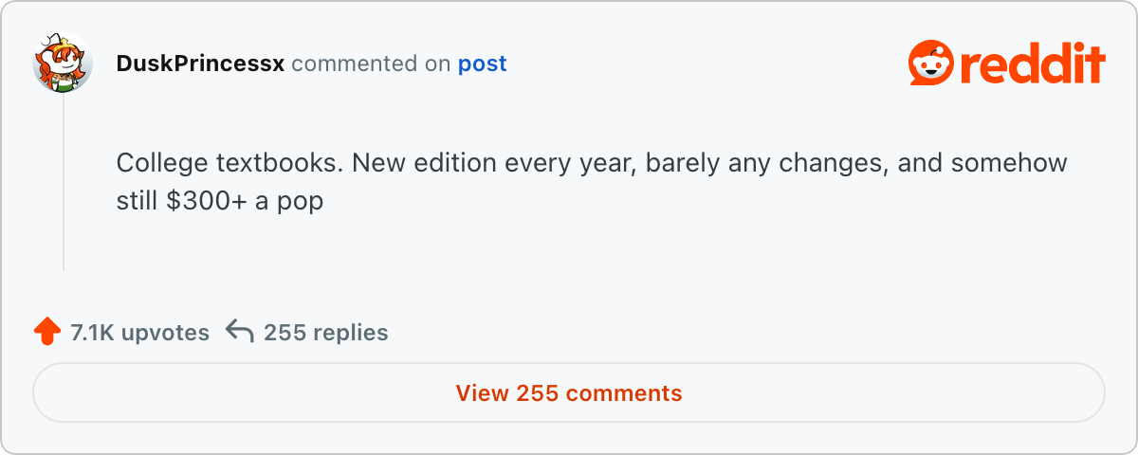Click the "255 replies" count

tap(325, 333)
